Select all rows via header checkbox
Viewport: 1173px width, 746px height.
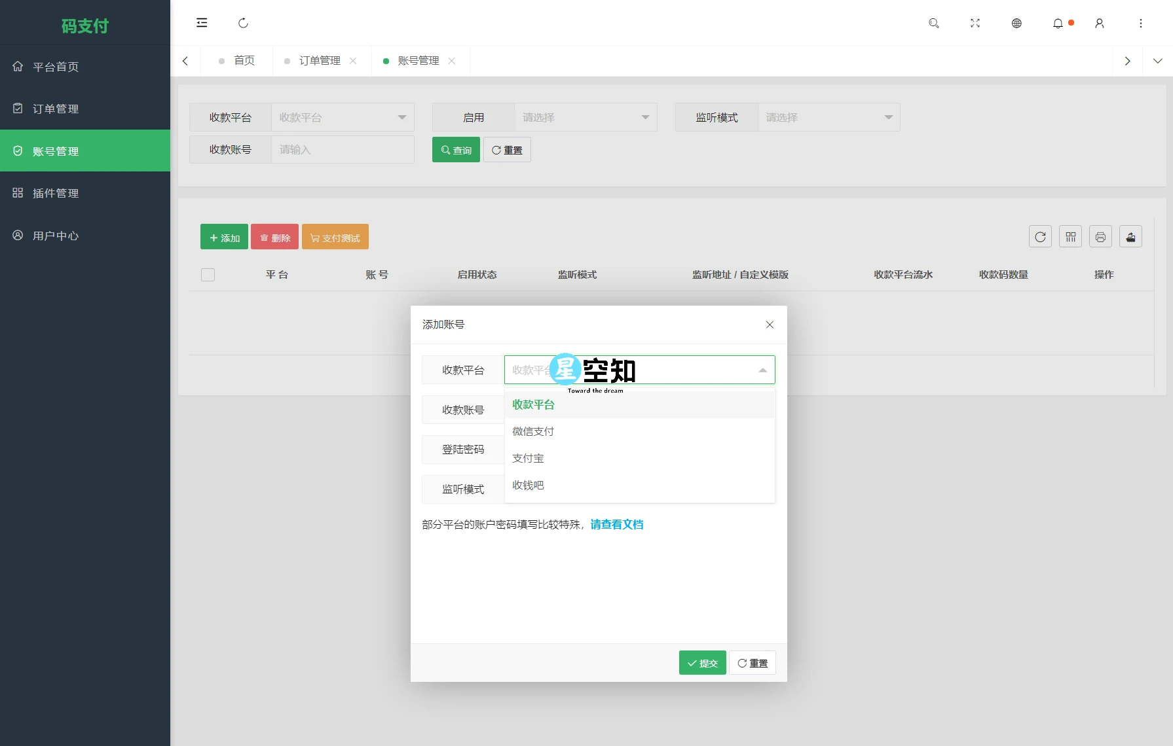click(x=208, y=274)
